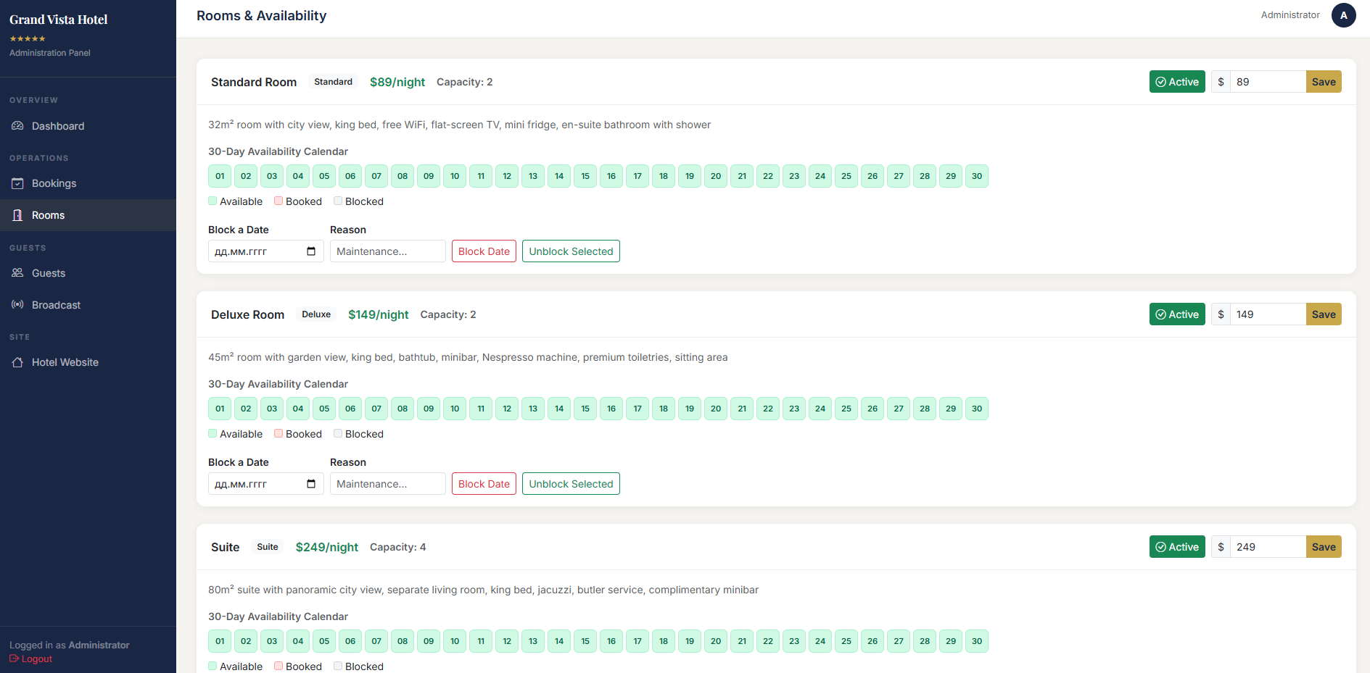Image resolution: width=1370 pixels, height=673 pixels.
Task: Click the Guests people icon
Action: point(17,273)
